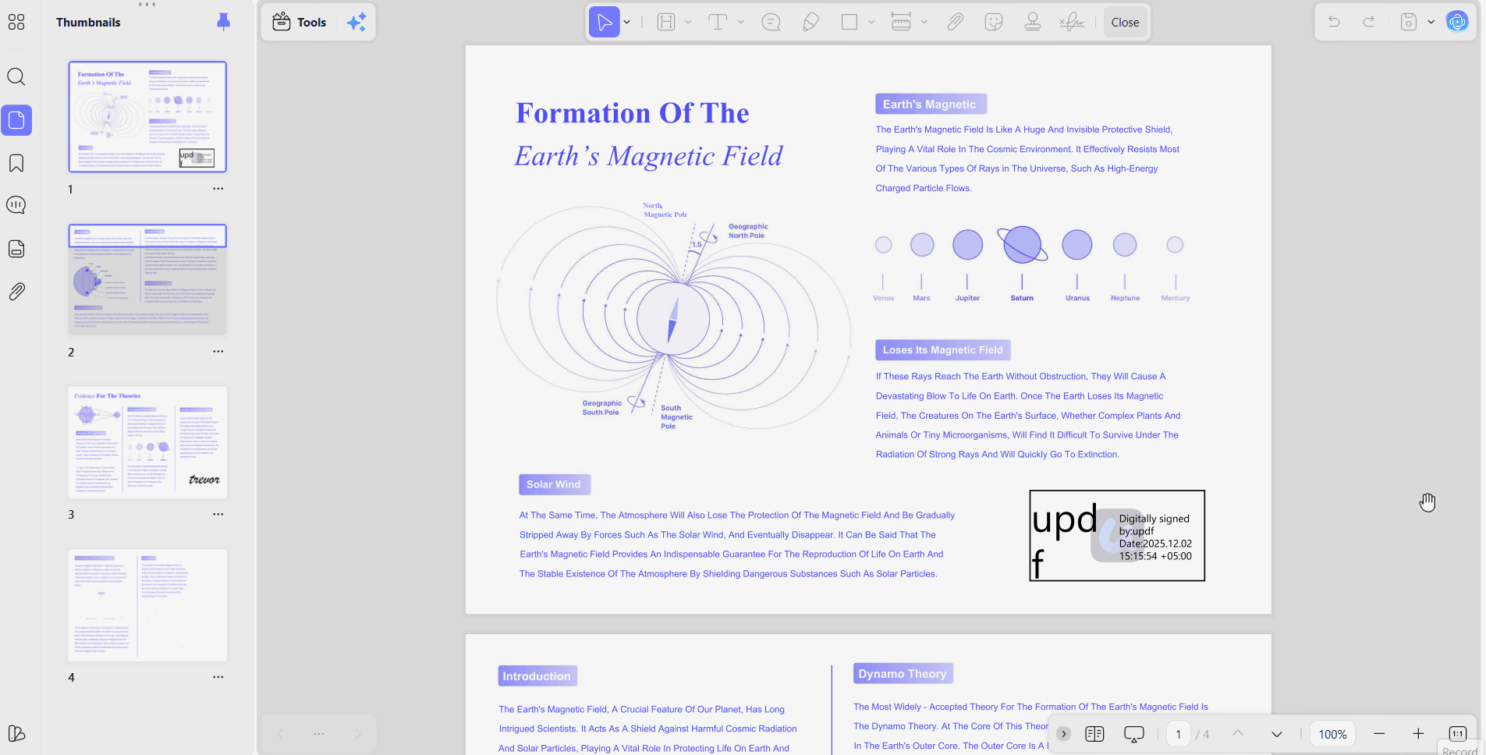Open options menu for thumbnail 1

click(218, 189)
